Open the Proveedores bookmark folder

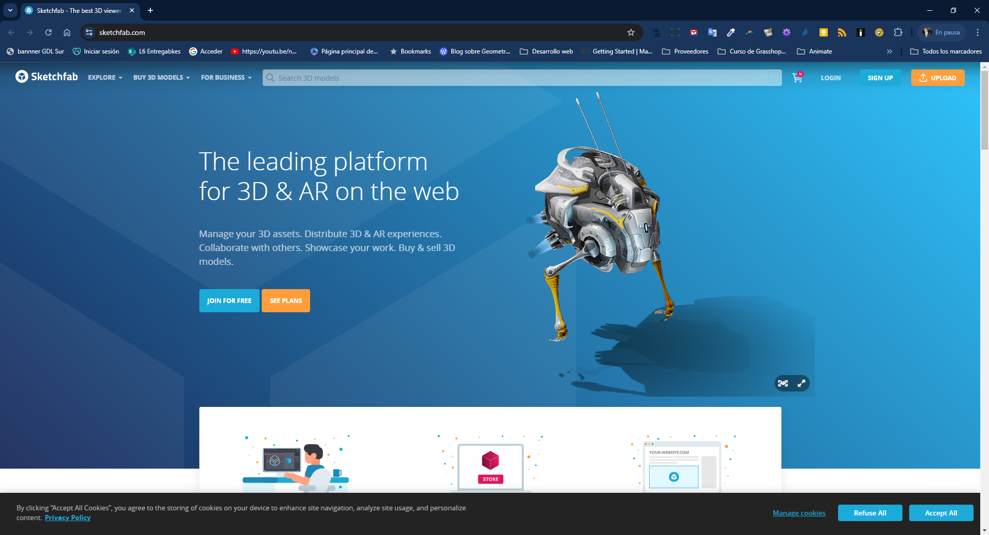pos(685,51)
